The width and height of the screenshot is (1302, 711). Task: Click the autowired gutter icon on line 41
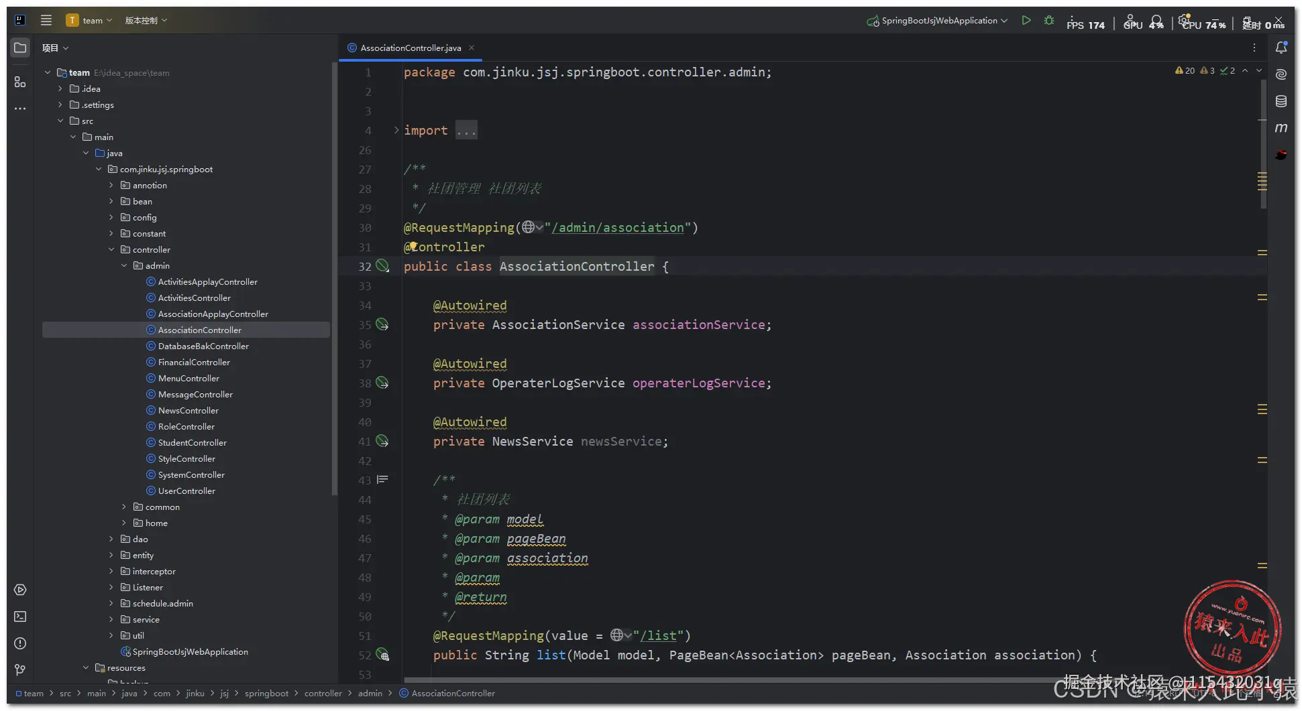click(x=382, y=441)
